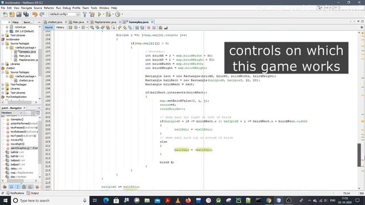The width and height of the screenshot is (365, 205).
Task: Expand chatbot Test Packages node
Action: (3, 84)
